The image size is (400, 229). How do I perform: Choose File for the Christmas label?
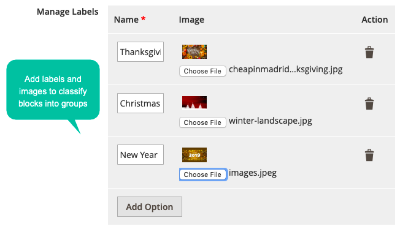pos(202,122)
